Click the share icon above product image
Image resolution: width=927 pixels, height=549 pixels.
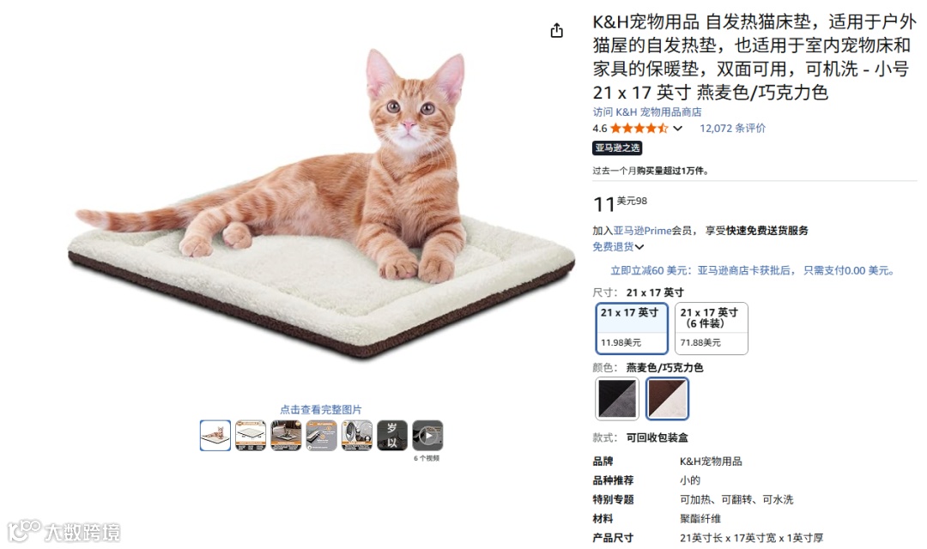pyautogui.click(x=556, y=30)
